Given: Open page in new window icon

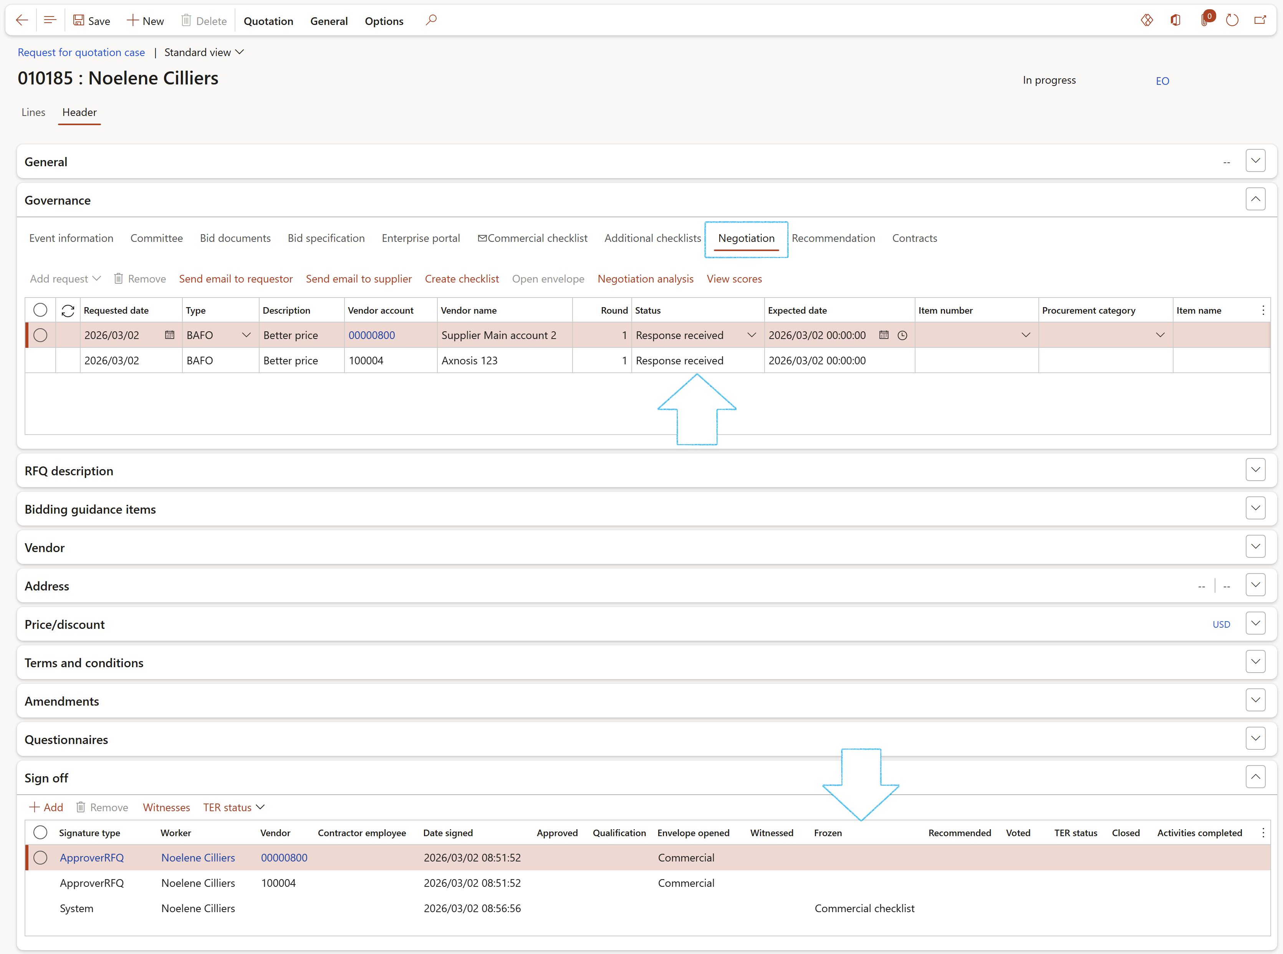Looking at the screenshot, I should pyautogui.click(x=1260, y=21).
